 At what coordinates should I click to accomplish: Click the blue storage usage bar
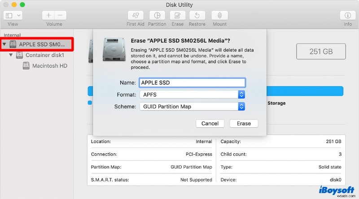305,91
